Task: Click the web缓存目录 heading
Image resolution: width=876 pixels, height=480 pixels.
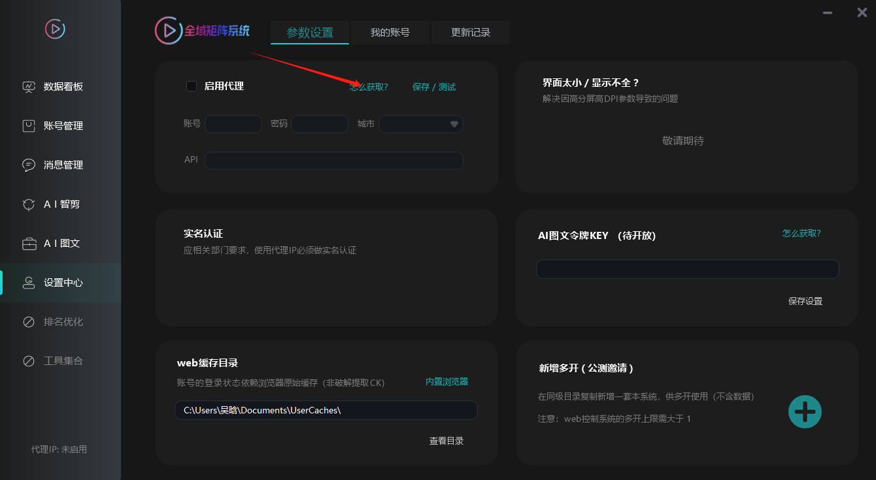Action: pos(207,363)
